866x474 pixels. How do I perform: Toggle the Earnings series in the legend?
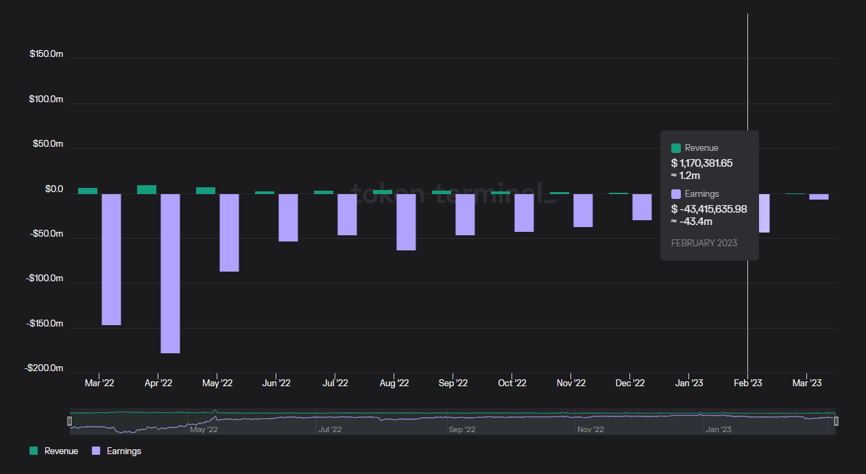click(x=123, y=451)
